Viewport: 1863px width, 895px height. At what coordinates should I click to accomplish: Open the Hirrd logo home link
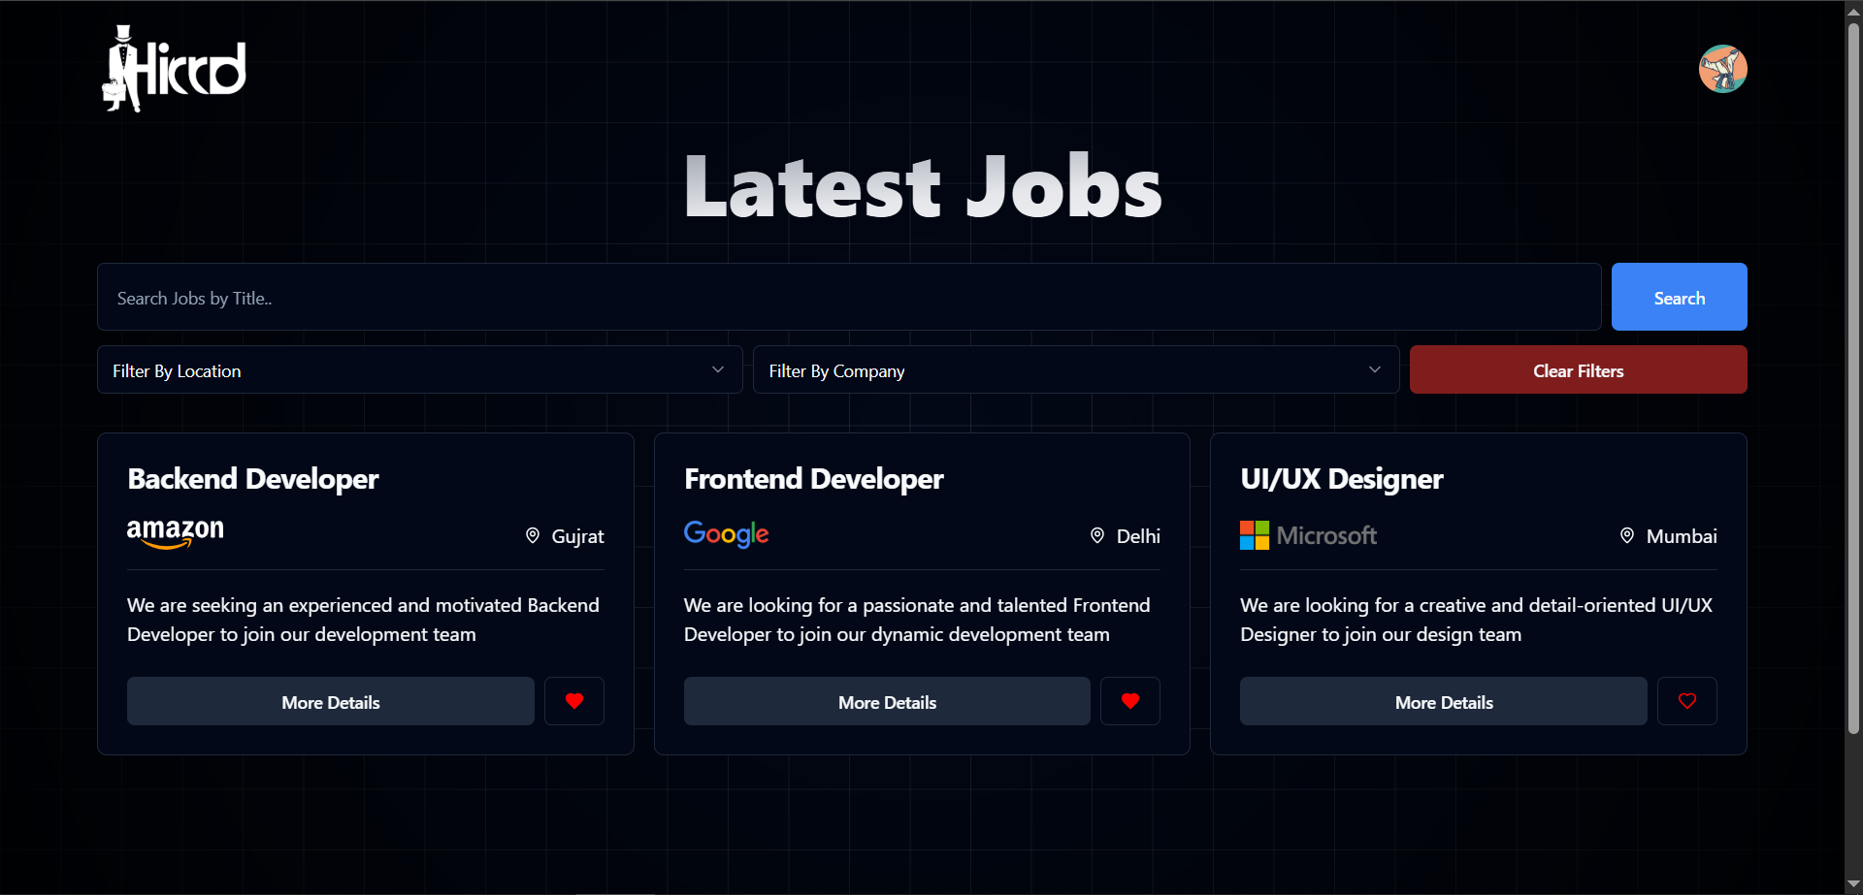coord(175,69)
